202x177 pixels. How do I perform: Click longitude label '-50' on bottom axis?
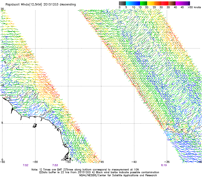click(x=68, y=162)
